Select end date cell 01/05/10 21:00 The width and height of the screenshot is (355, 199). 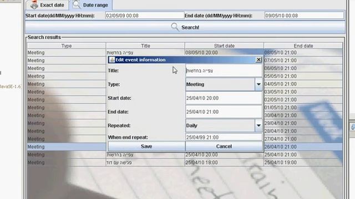click(303, 107)
